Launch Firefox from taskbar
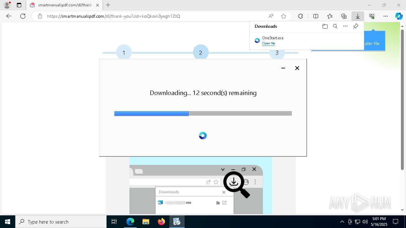406x228 pixels. (x=161, y=222)
